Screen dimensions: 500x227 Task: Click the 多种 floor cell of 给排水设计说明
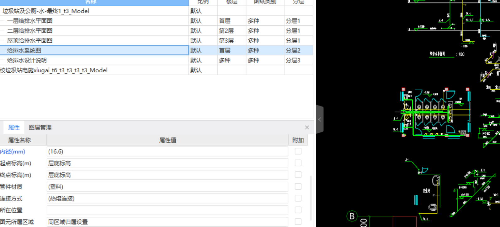(232, 60)
